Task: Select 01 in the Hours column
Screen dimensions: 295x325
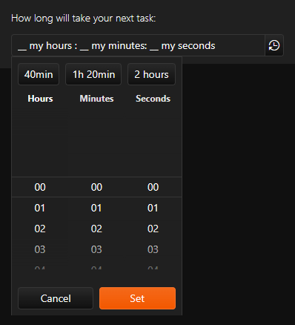Action: pyautogui.click(x=40, y=208)
